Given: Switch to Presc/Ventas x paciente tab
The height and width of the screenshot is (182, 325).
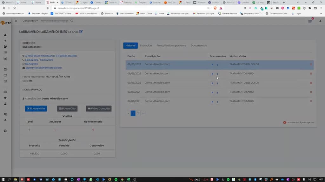Looking at the screenshot, I should coord(171,45).
